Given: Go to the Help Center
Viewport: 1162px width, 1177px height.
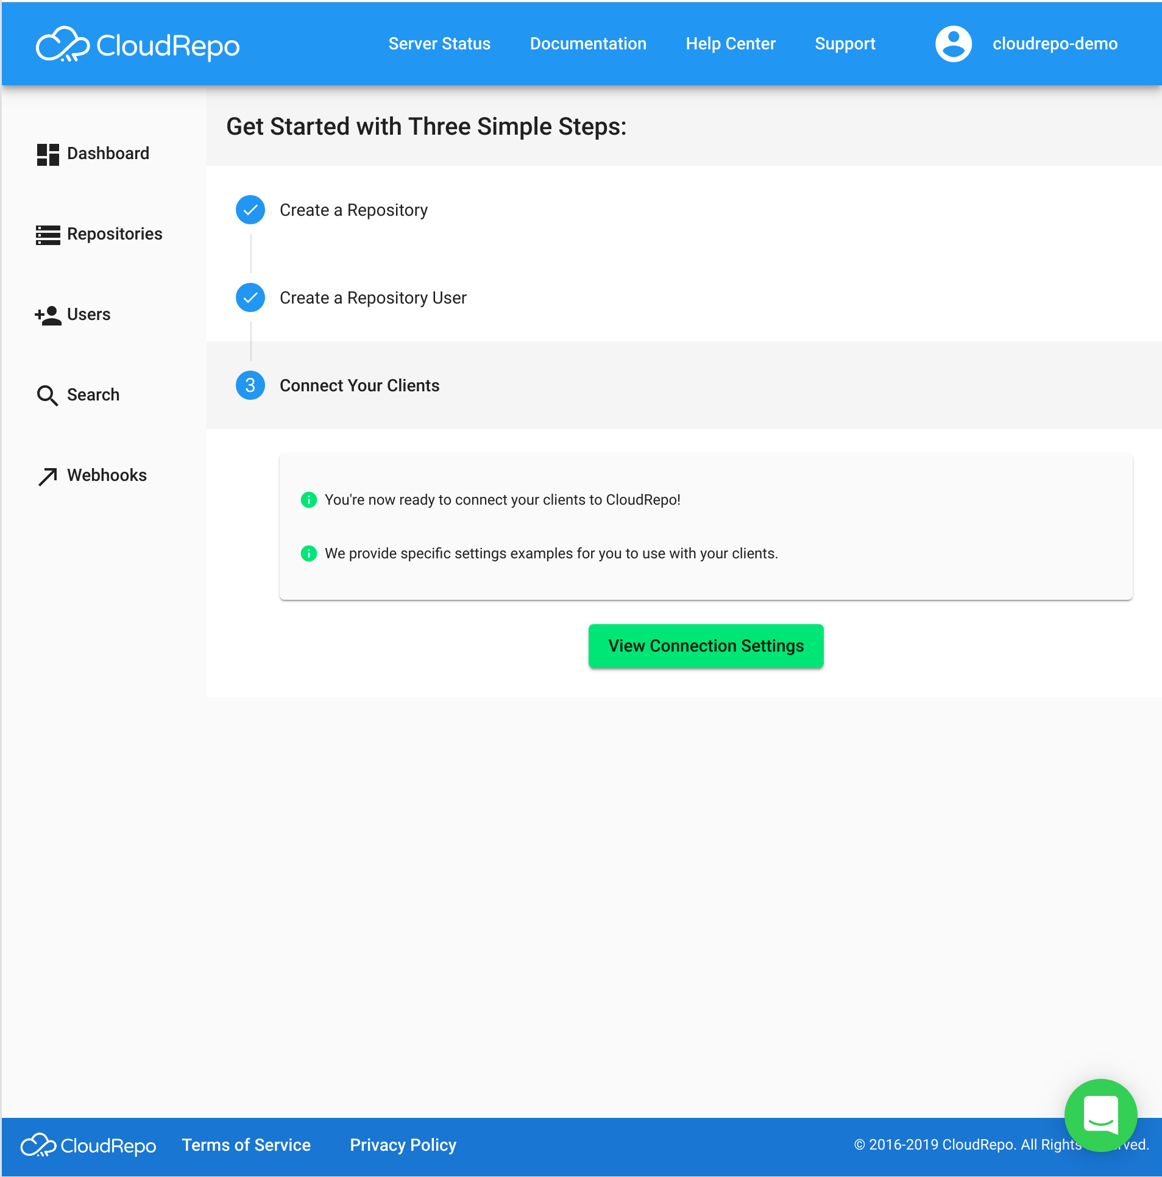Looking at the screenshot, I should coord(731,44).
